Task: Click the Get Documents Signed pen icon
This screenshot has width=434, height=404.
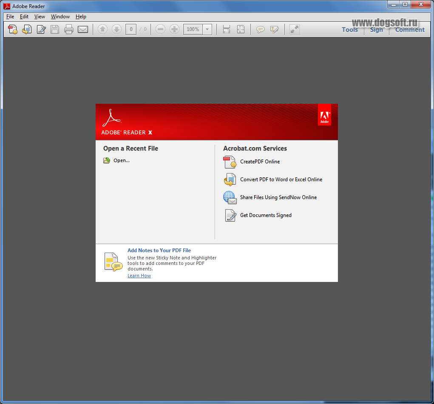Action: [230, 216]
